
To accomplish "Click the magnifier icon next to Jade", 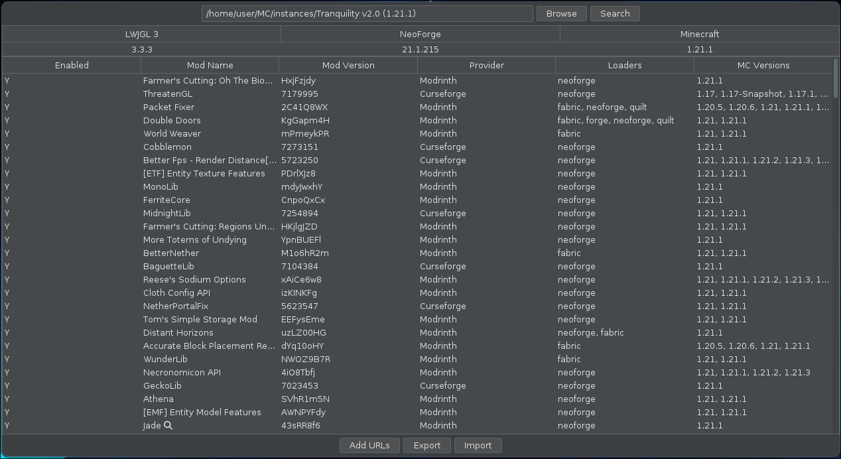I will click(x=168, y=426).
